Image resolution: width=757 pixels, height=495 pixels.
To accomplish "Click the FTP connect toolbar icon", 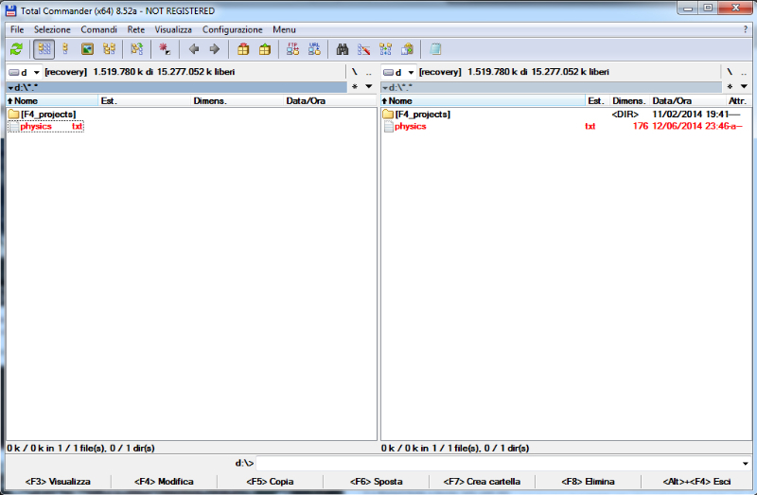I will click(x=292, y=49).
